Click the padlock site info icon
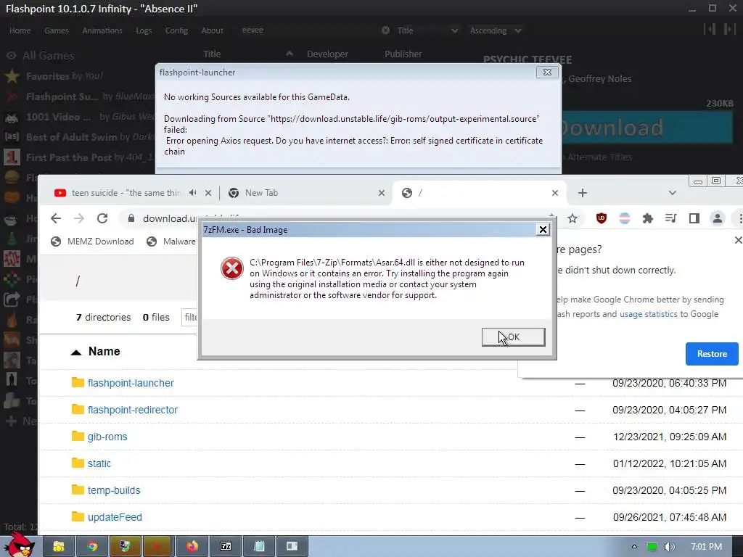 [131, 218]
